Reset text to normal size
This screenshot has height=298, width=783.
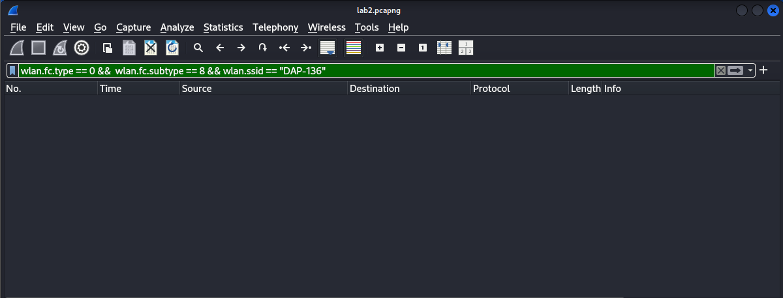(x=423, y=48)
